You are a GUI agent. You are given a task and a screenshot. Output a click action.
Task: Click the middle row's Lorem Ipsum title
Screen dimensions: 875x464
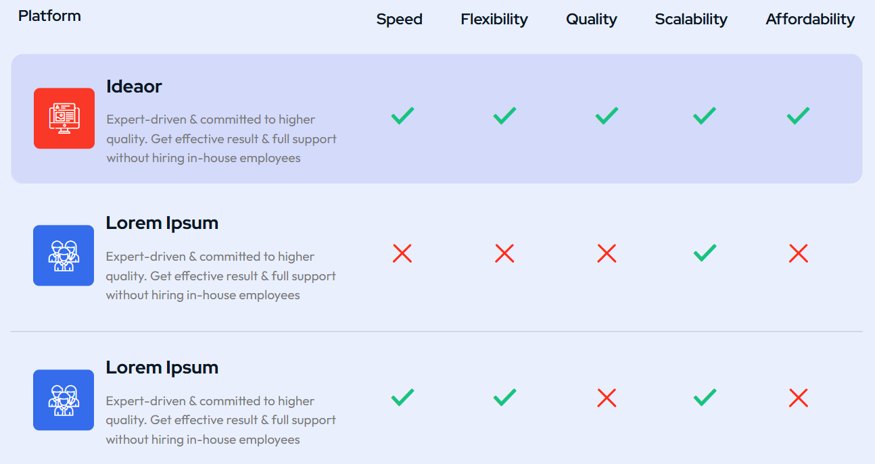tap(162, 223)
